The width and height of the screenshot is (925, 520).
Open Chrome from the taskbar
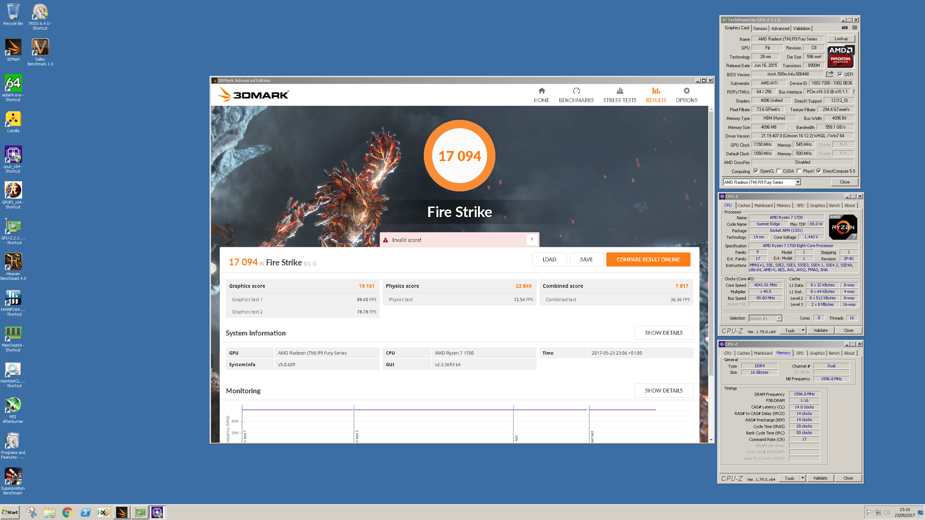click(x=68, y=512)
